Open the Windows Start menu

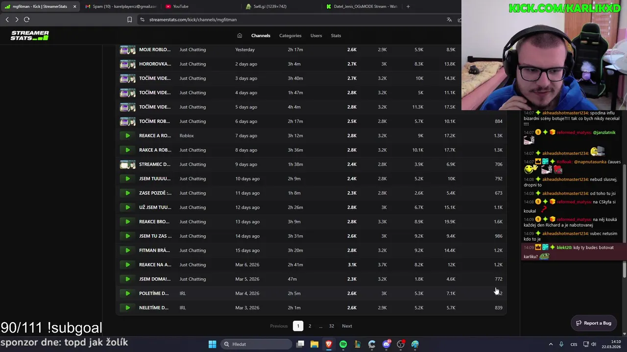point(212,344)
